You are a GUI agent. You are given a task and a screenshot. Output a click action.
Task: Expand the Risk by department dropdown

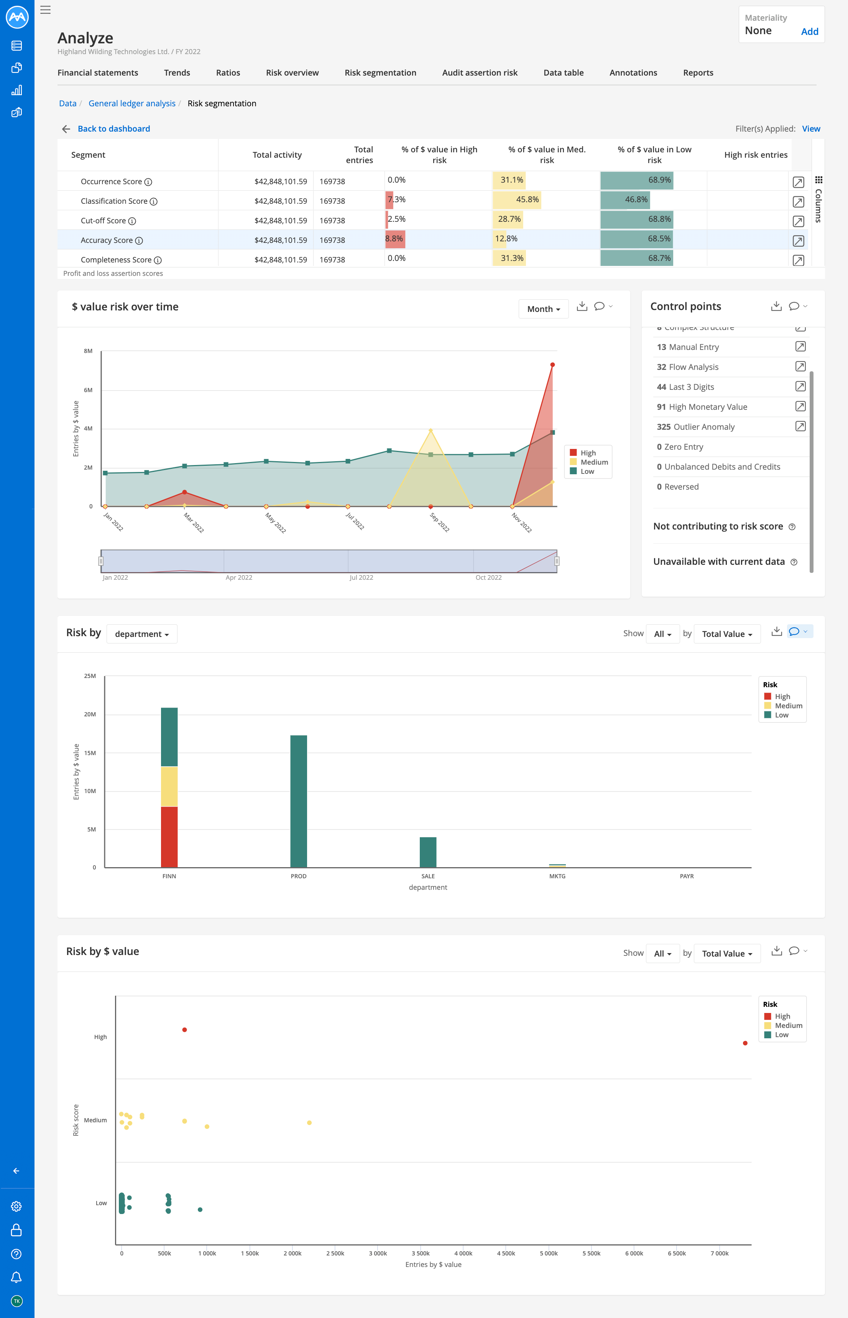pos(141,634)
